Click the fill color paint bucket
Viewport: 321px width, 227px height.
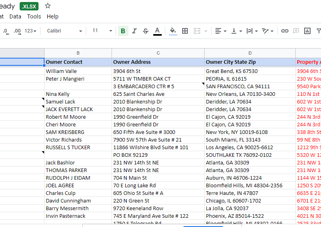[x=173, y=31]
